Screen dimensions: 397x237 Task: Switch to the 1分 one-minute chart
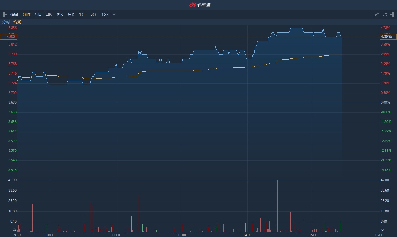tap(82, 14)
